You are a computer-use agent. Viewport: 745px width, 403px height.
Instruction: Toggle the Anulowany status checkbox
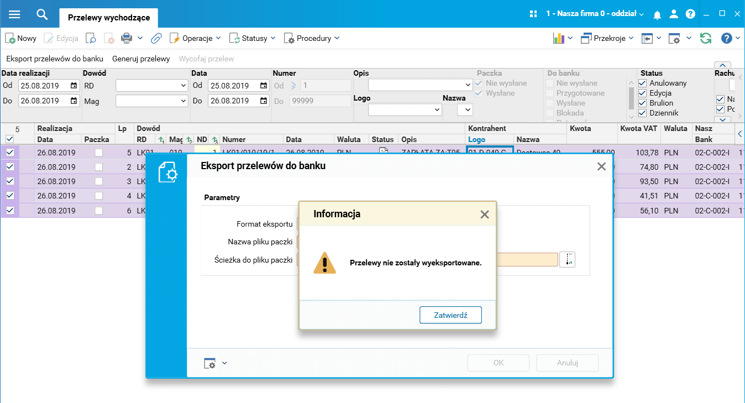click(x=642, y=83)
